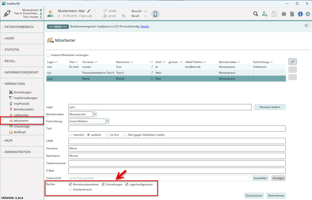Open the Details link in the news banner
The image size is (312, 200).
click(x=145, y=26)
